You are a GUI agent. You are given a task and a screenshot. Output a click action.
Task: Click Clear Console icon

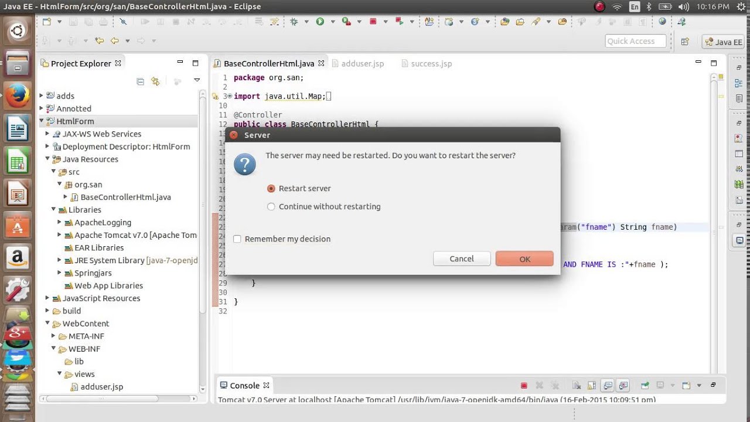[x=577, y=386]
